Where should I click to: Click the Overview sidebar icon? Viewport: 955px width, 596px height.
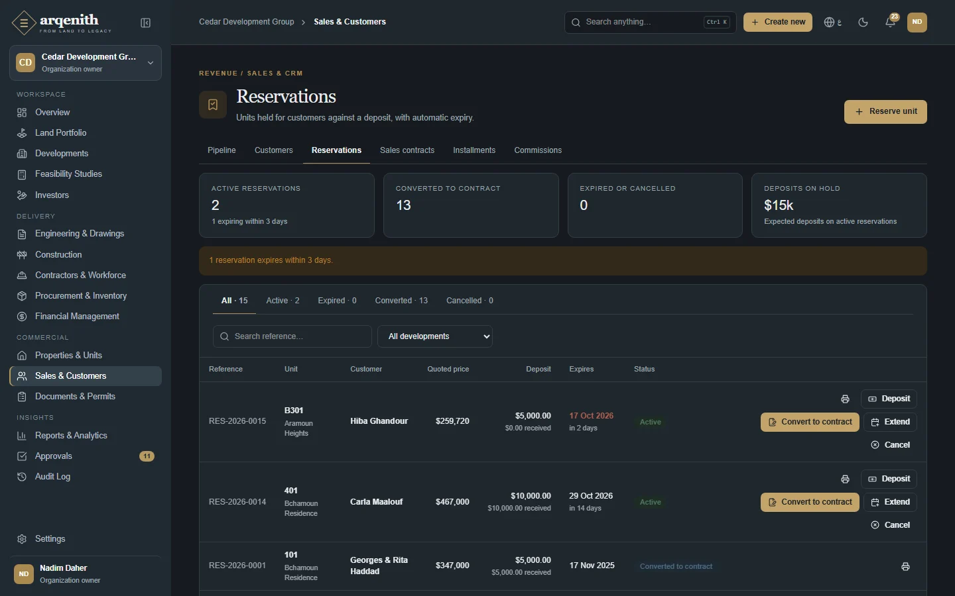pos(22,113)
